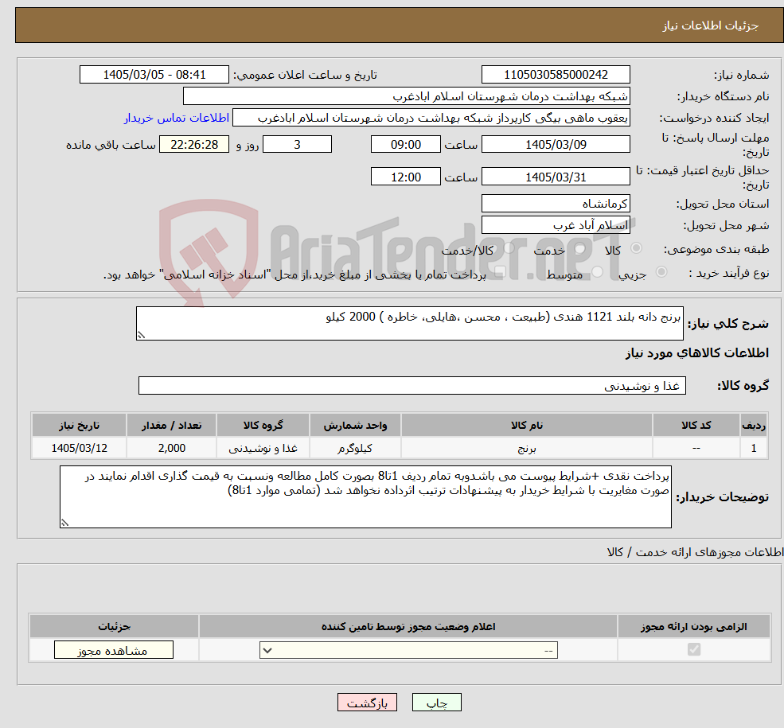The height and width of the screenshot is (728, 784).
Task: Click the delivery city field اسلام آباد غرب
Action: tap(556, 225)
